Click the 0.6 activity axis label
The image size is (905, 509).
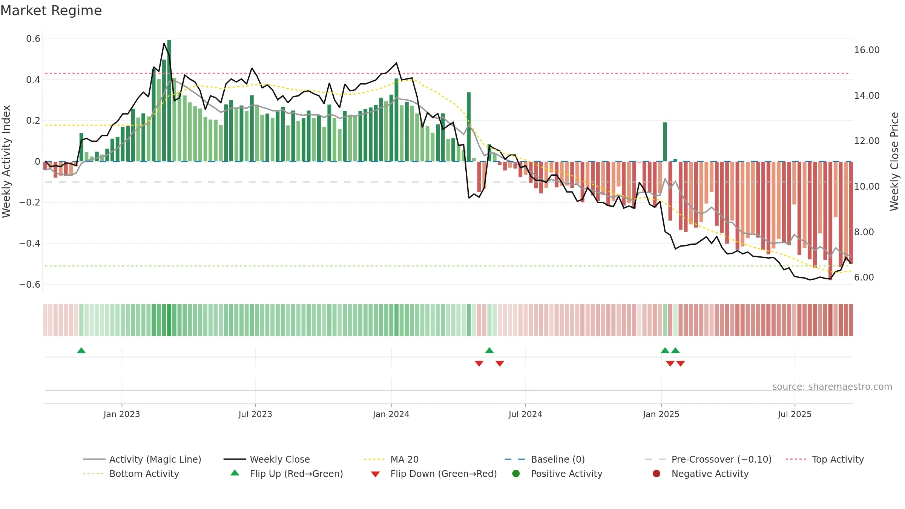[x=33, y=39]
